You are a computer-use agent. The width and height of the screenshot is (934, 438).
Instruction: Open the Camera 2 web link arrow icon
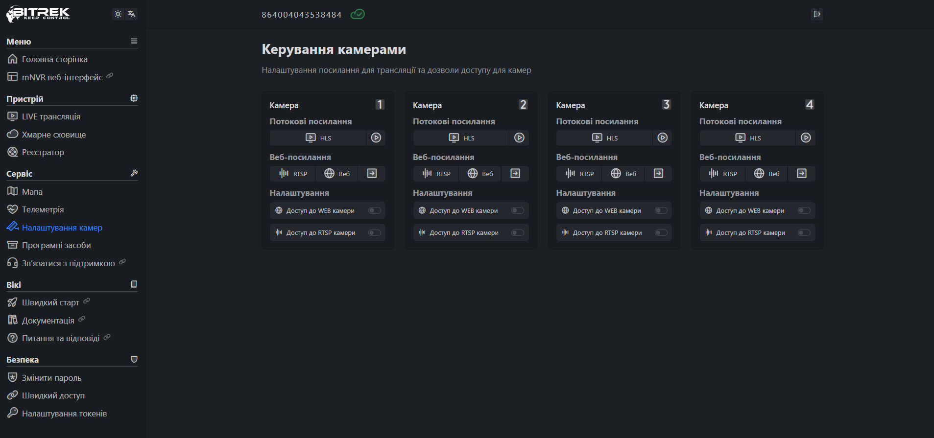point(515,174)
